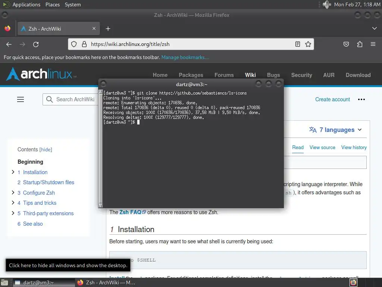Go to Arch Linux Home page
Viewport: 382px width, 287px height.
[x=160, y=75]
